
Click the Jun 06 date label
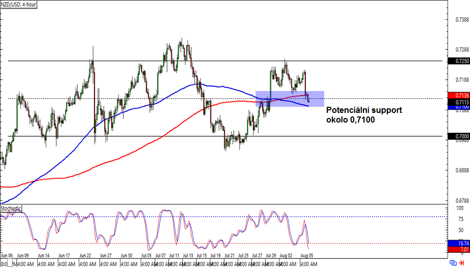tap(7, 256)
